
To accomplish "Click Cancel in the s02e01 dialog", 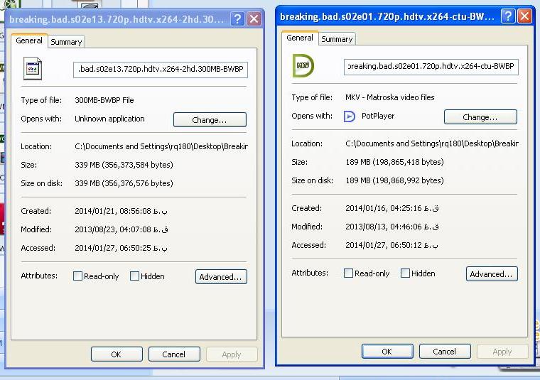I will [x=445, y=352].
